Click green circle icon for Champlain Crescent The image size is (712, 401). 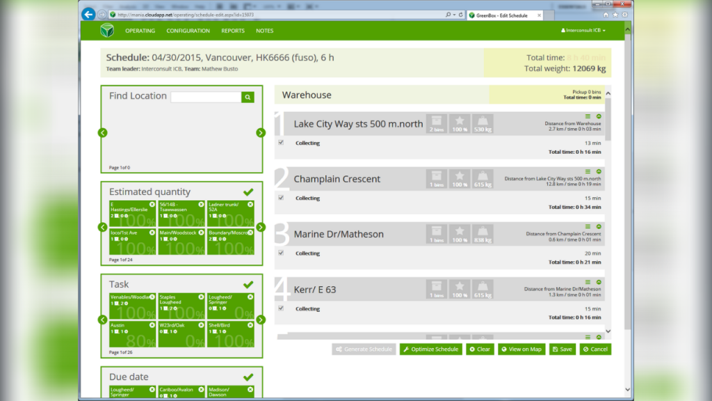pos(599,171)
